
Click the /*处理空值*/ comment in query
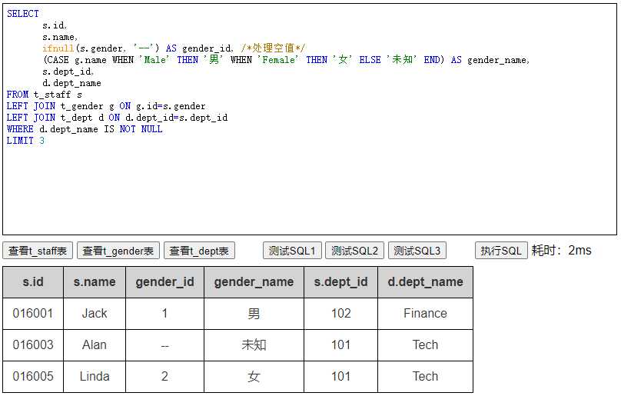[x=274, y=48]
